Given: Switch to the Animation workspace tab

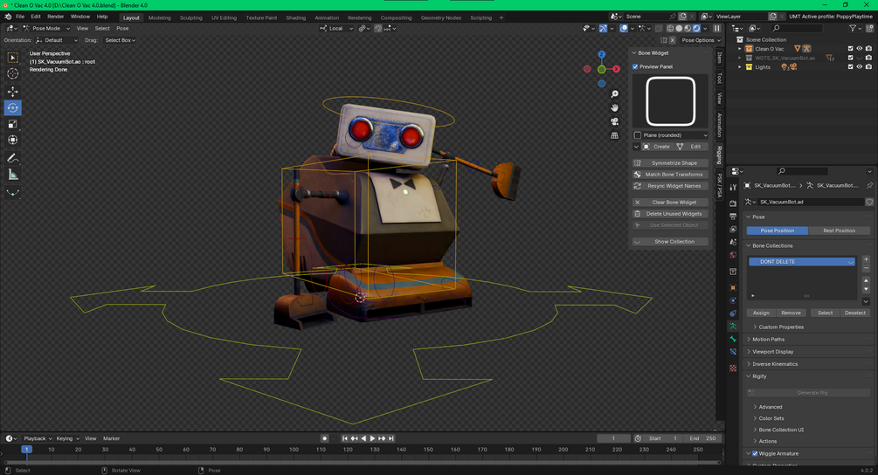Looking at the screenshot, I should [x=327, y=17].
